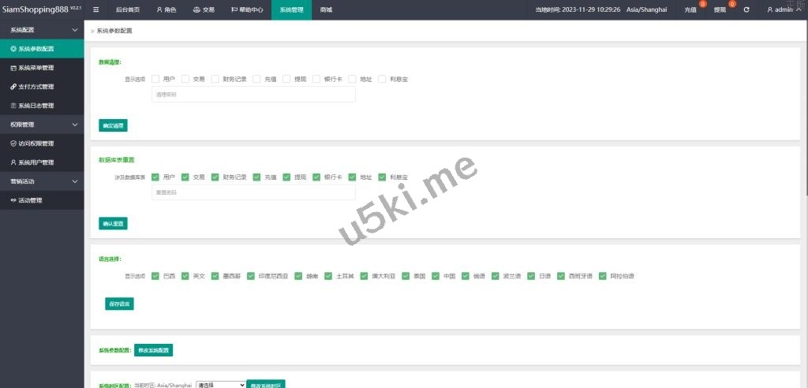This screenshot has width=808, height=388.
Task: Open the 请选择 timezone dropdown
Action: pos(221,385)
